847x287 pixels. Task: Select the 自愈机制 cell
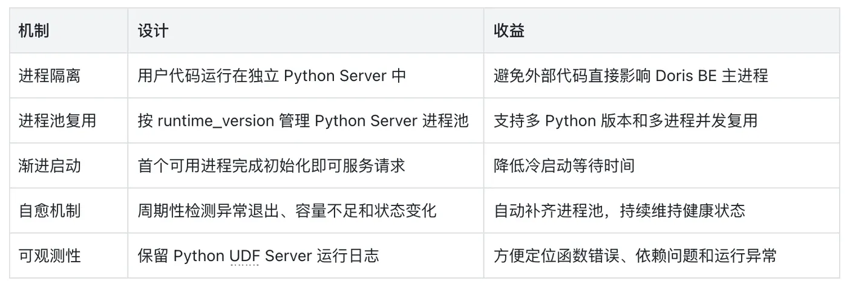(x=68, y=210)
